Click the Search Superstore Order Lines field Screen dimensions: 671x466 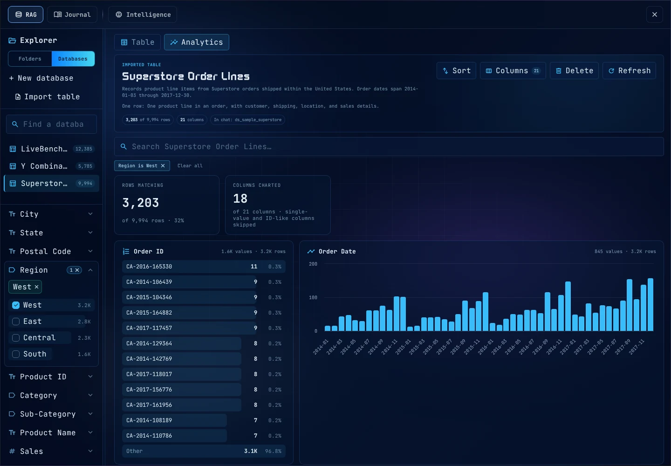tap(389, 147)
